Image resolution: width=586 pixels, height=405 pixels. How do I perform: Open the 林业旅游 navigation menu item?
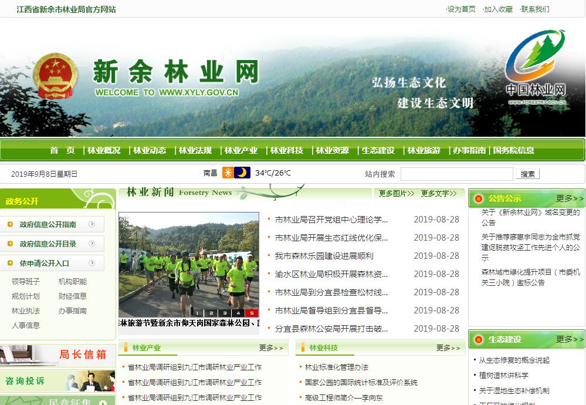424,150
